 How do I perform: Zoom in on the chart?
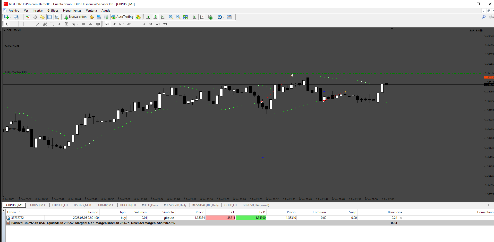pyautogui.click(x=171, y=17)
